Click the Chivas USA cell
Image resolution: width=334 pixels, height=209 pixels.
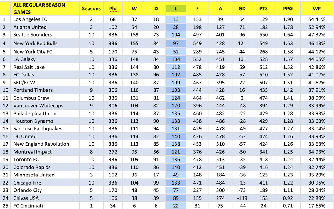[x=26, y=198]
